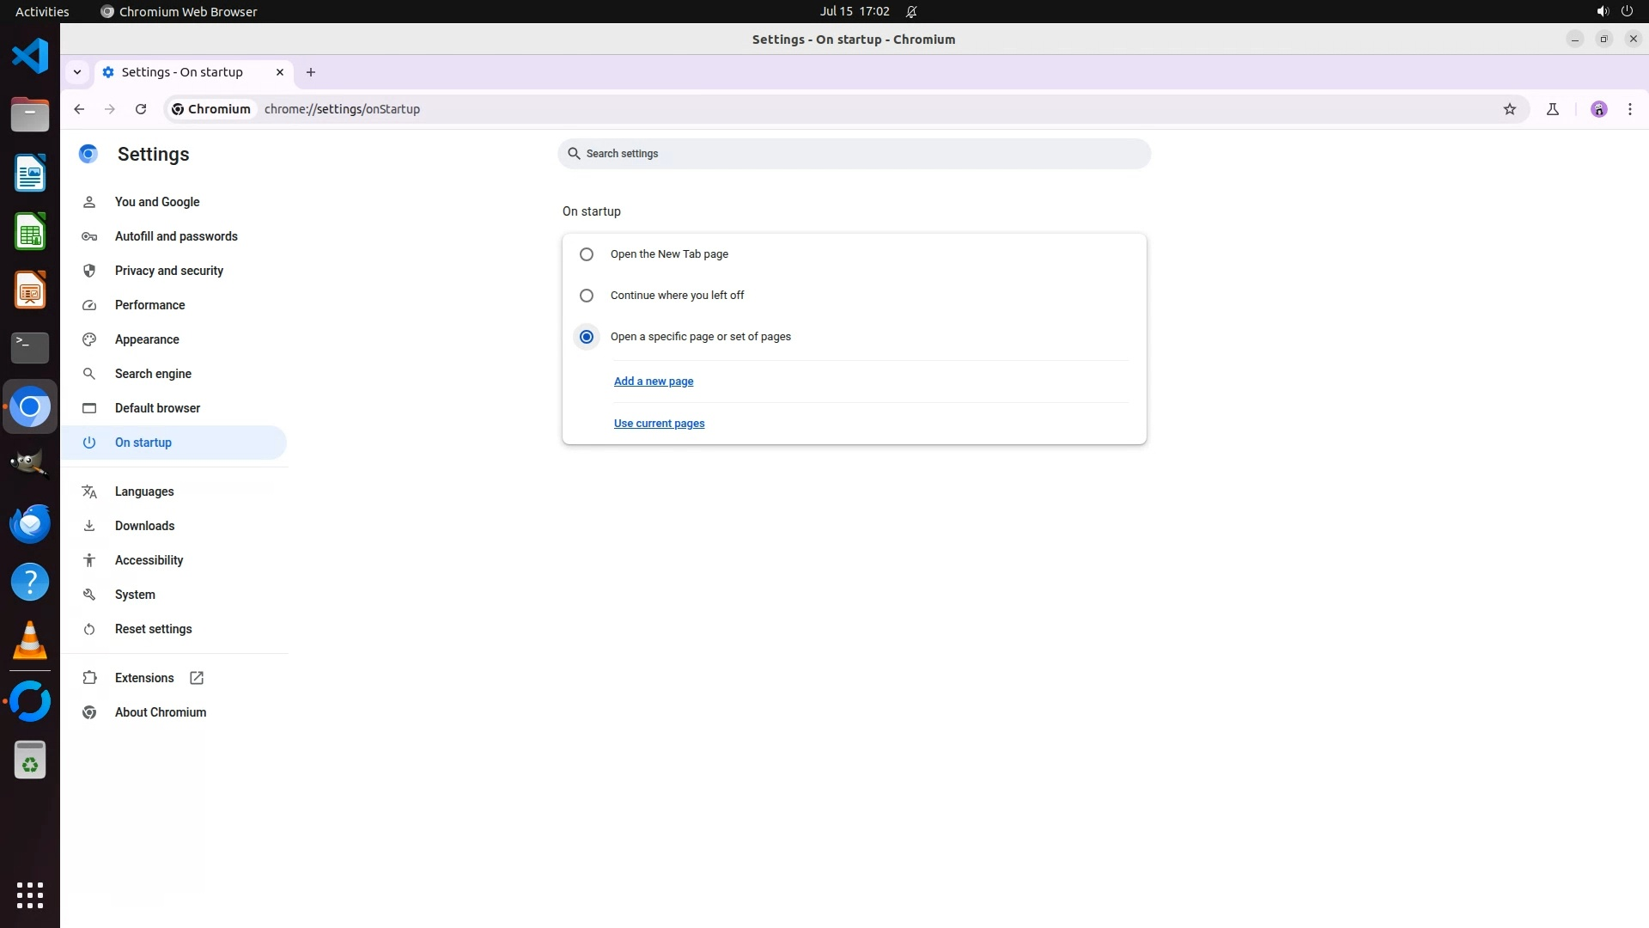Select Continue where you left off
Image resolution: width=1649 pixels, height=928 pixels.
tap(587, 296)
